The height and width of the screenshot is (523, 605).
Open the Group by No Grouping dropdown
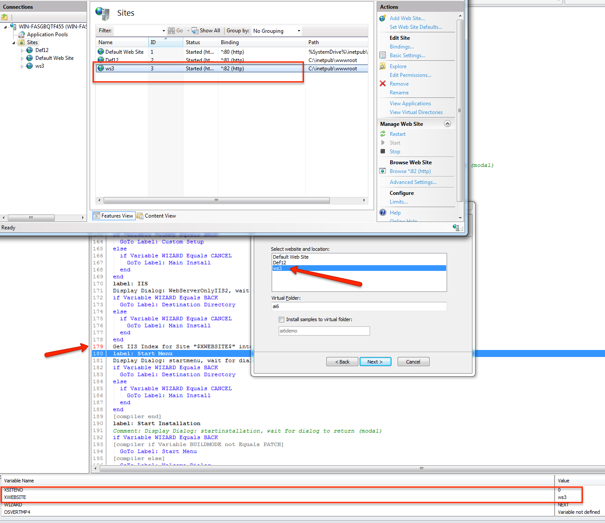click(x=299, y=31)
